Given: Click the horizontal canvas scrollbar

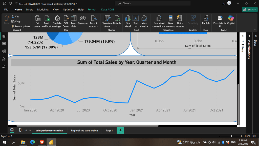Looking at the screenshot, I should pyautogui.click(x=87, y=126).
